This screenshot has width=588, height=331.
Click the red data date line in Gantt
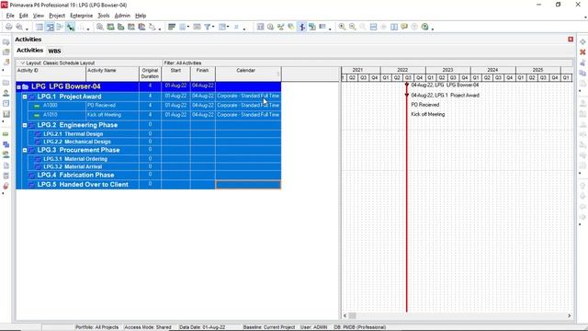click(406, 197)
